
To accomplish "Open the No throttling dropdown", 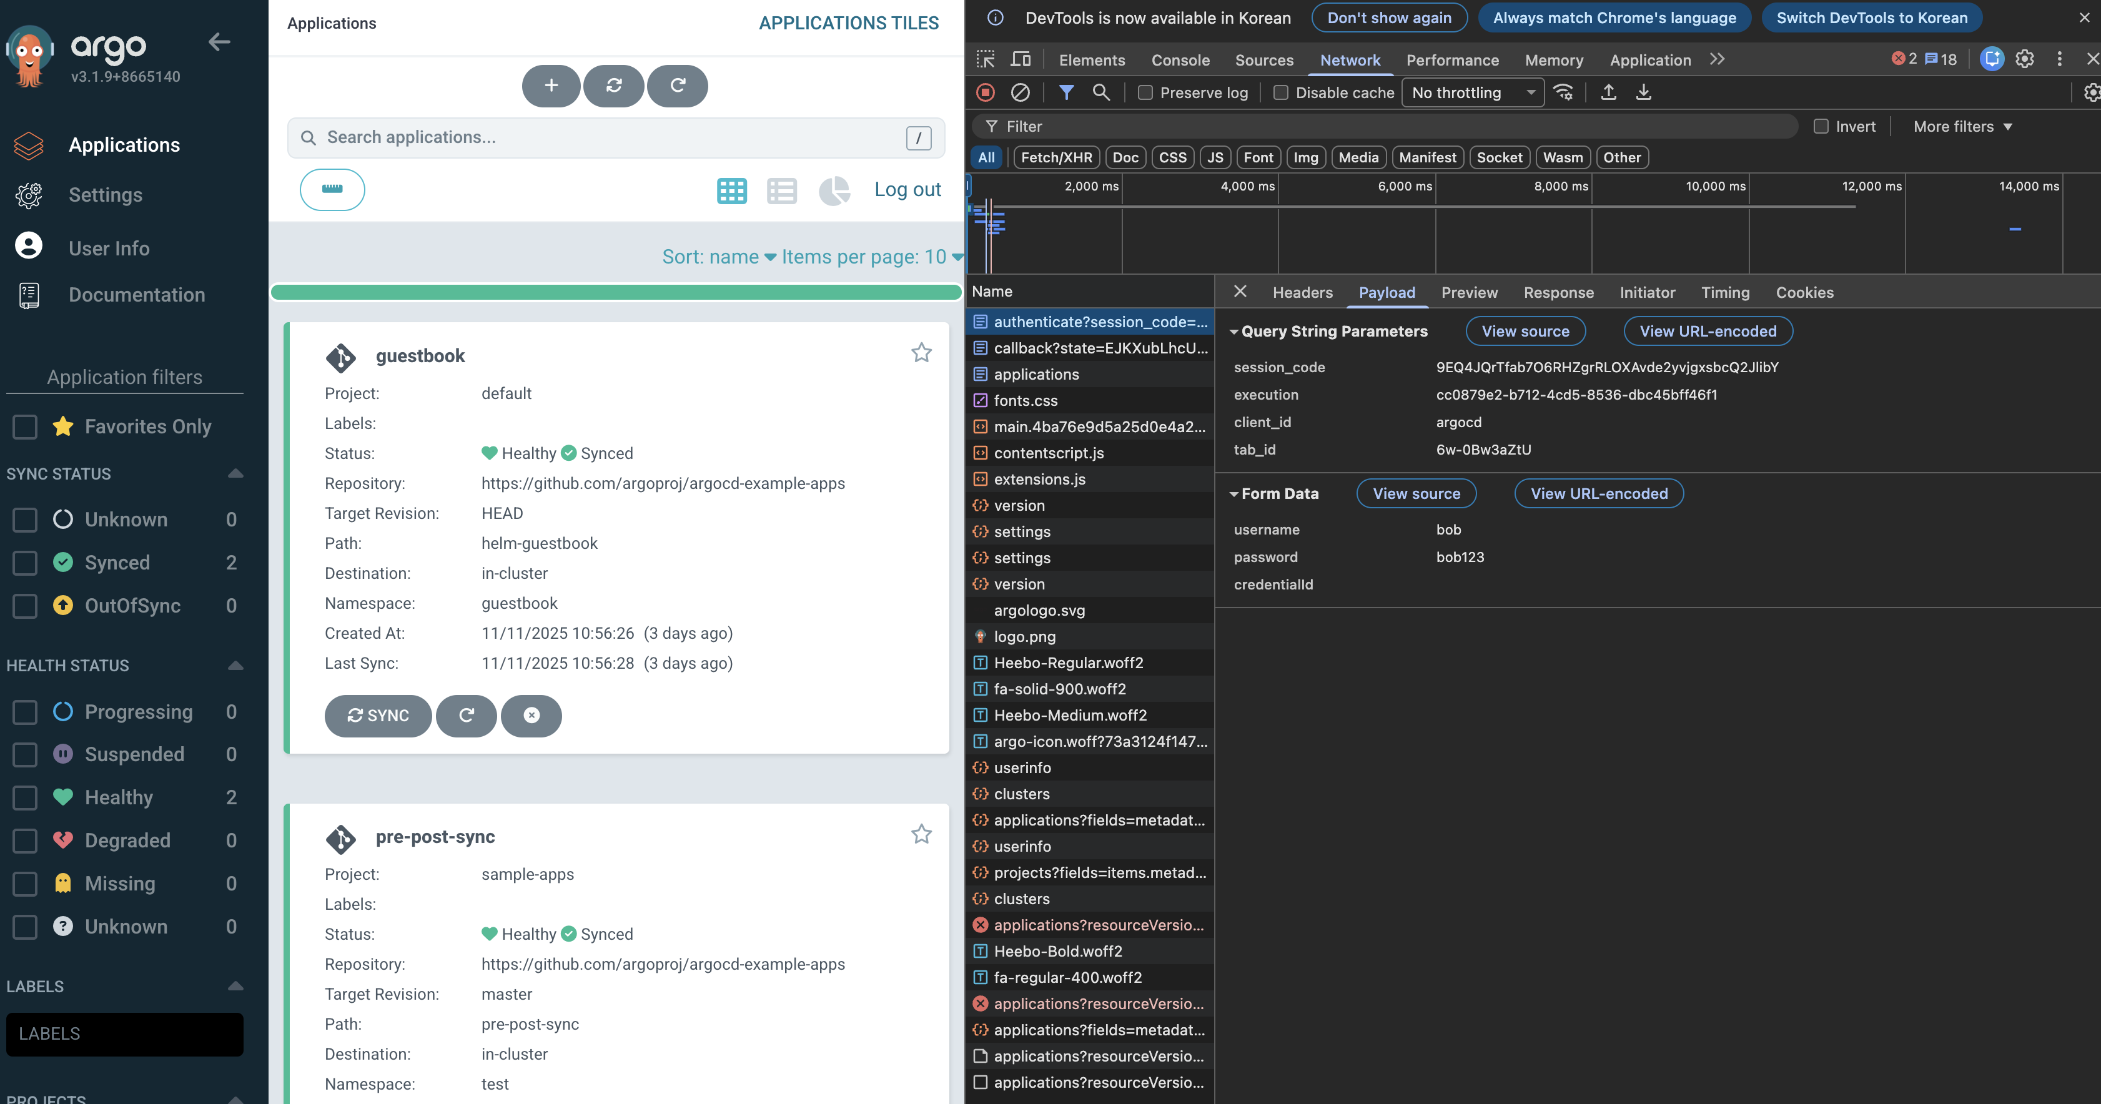I will (1472, 93).
